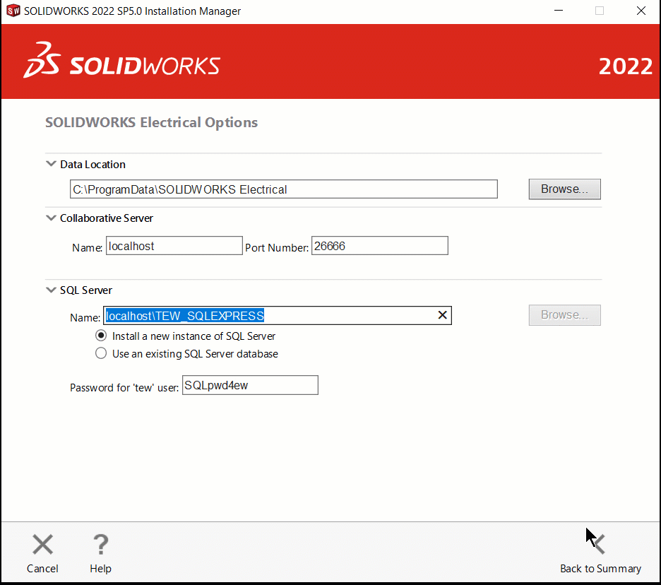Click the Collaborative Server Name field

coord(174,245)
